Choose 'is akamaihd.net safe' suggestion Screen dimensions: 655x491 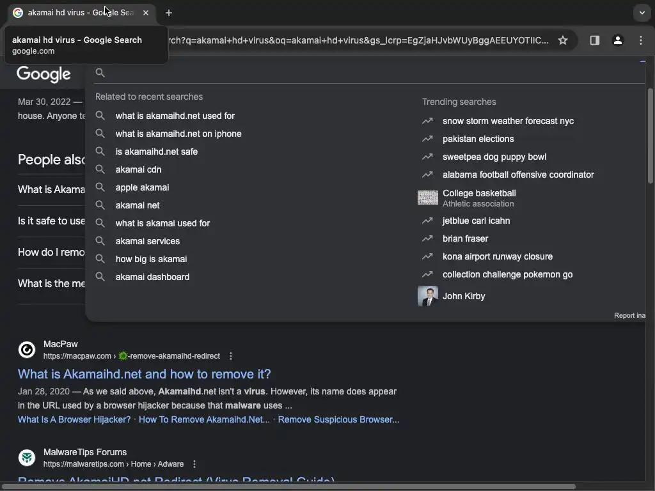(x=157, y=152)
